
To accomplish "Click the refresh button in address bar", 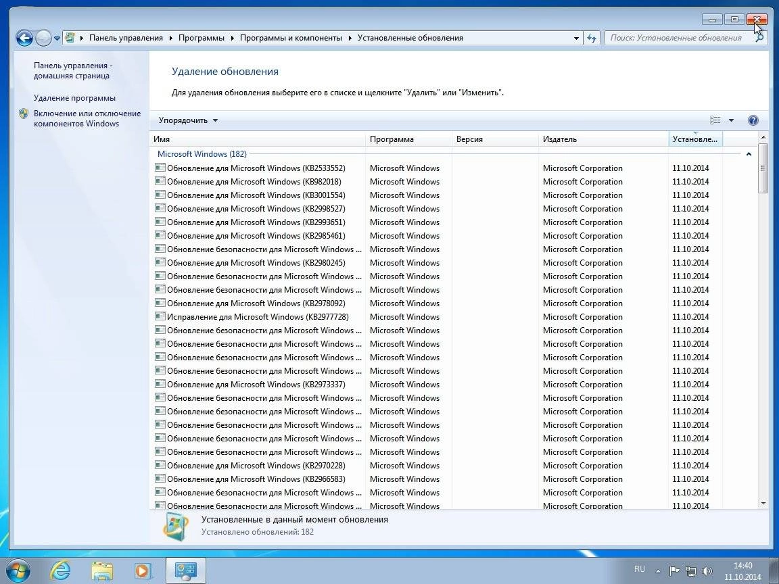I will click(591, 38).
